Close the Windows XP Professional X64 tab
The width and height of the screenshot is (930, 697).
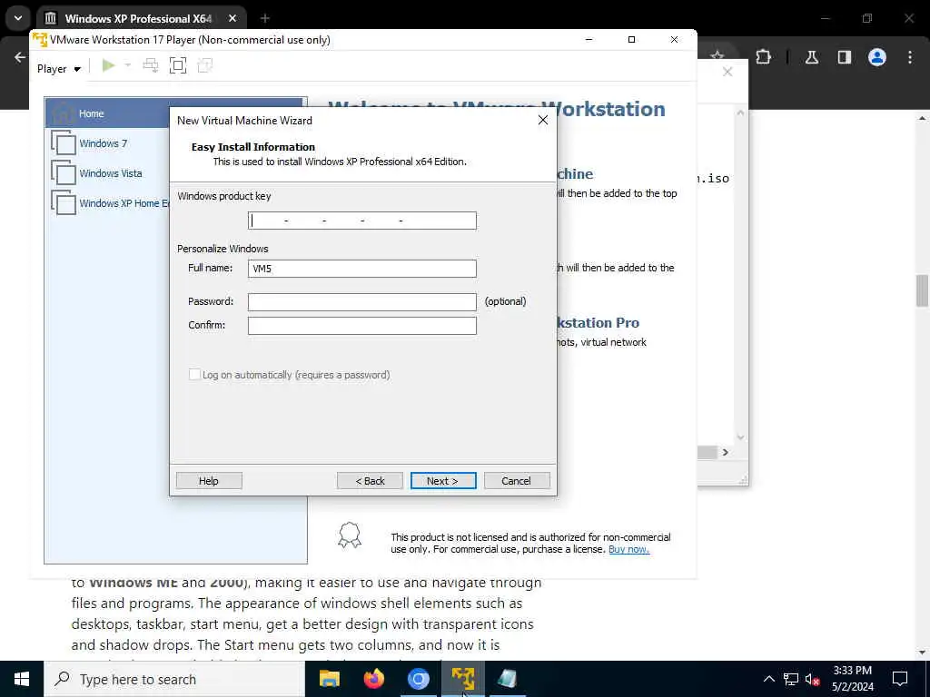(x=232, y=18)
